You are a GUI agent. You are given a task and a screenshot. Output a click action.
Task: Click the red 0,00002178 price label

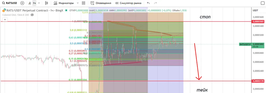[258, 81]
